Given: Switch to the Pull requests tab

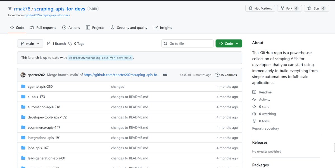Looking at the screenshot, I should click(43, 28).
